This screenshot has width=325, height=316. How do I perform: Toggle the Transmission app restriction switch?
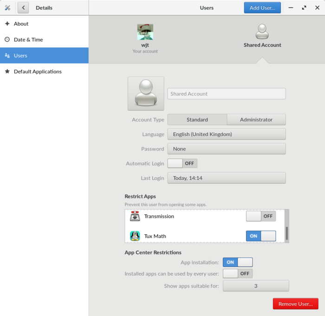(260, 216)
